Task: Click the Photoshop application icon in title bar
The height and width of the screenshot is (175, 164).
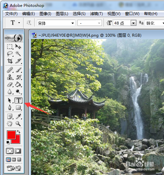Action: click(6, 6)
